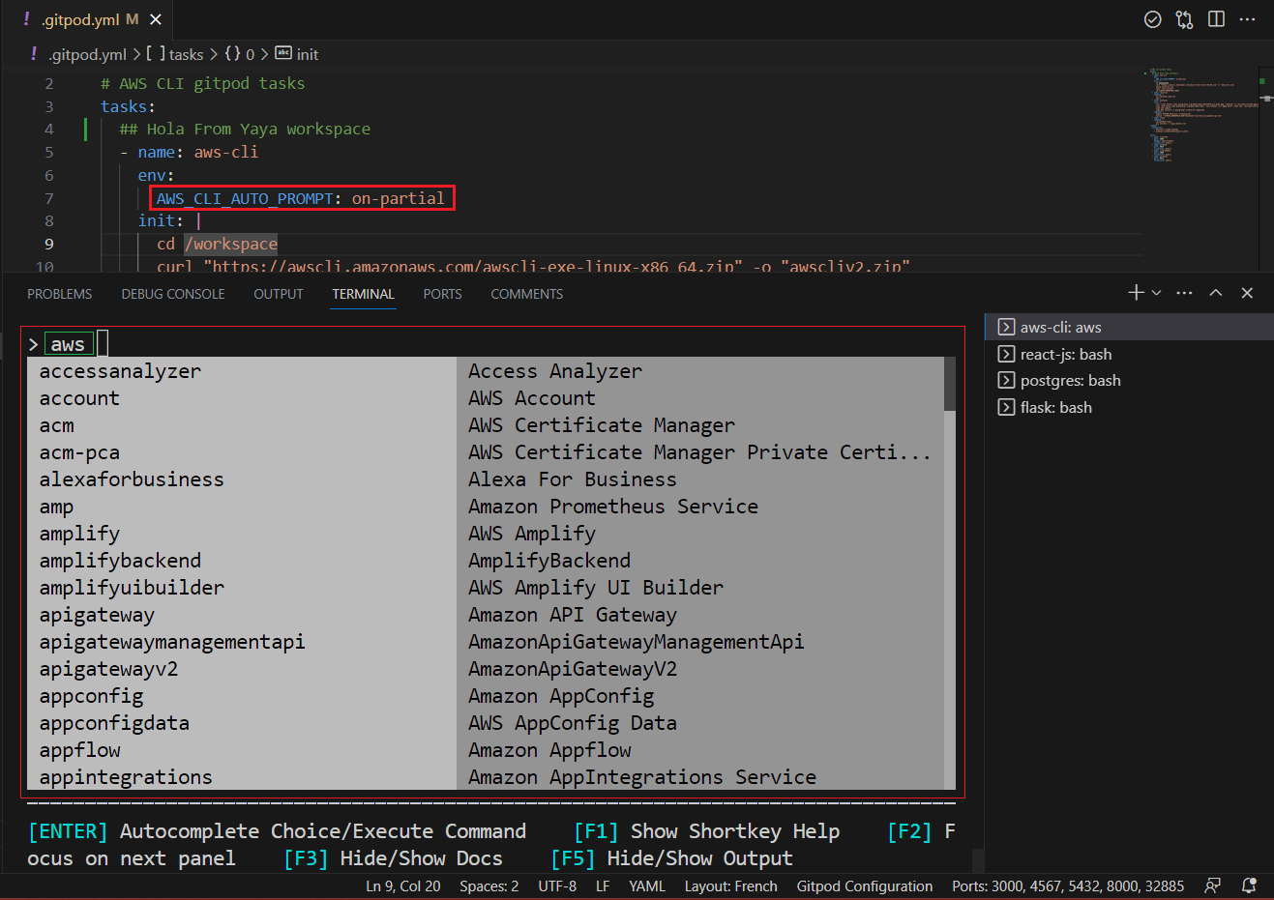The width and height of the screenshot is (1274, 900).
Task: Change indentation via Spaces: 2
Action: click(x=489, y=886)
